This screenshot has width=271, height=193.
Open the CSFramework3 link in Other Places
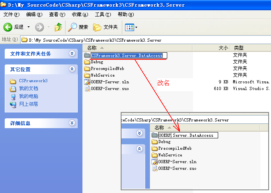click(33, 81)
